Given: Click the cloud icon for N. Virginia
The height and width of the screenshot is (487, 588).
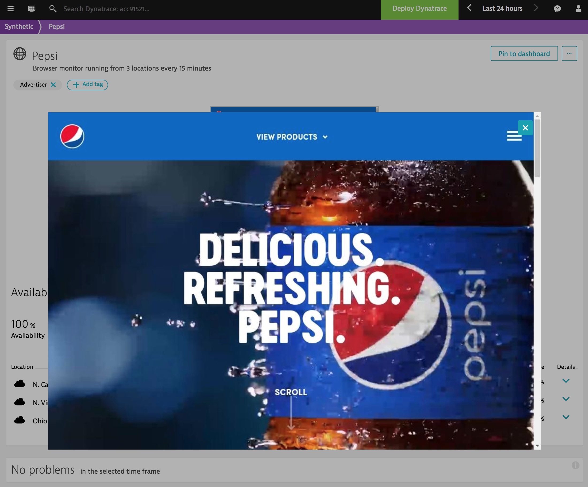Looking at the screenshot, I should click(20, 402).
